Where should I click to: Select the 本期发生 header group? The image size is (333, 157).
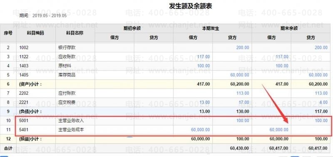click(x=213, y=29)
